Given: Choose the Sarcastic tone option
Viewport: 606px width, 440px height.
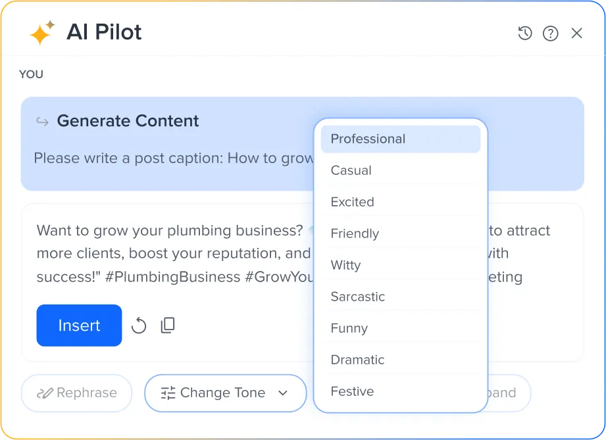Looking at the screenshot, I should (357, 297).
